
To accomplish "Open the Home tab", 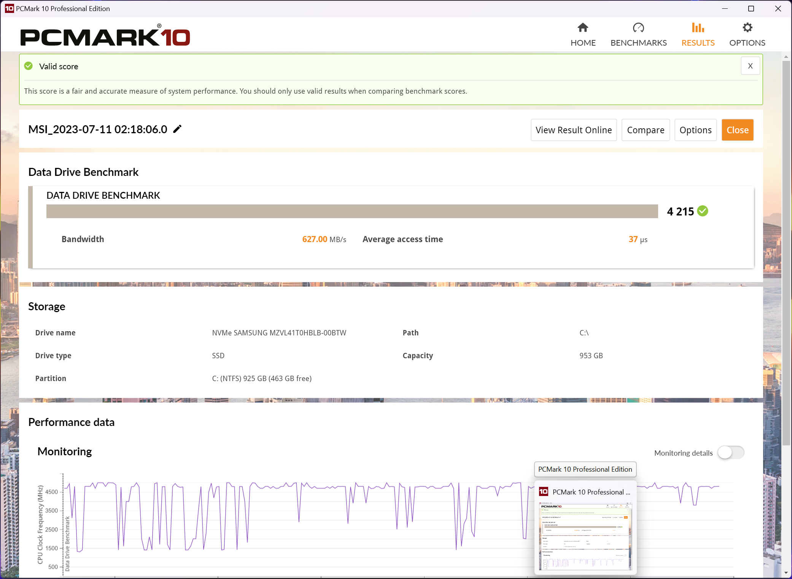I will point(583,35).
